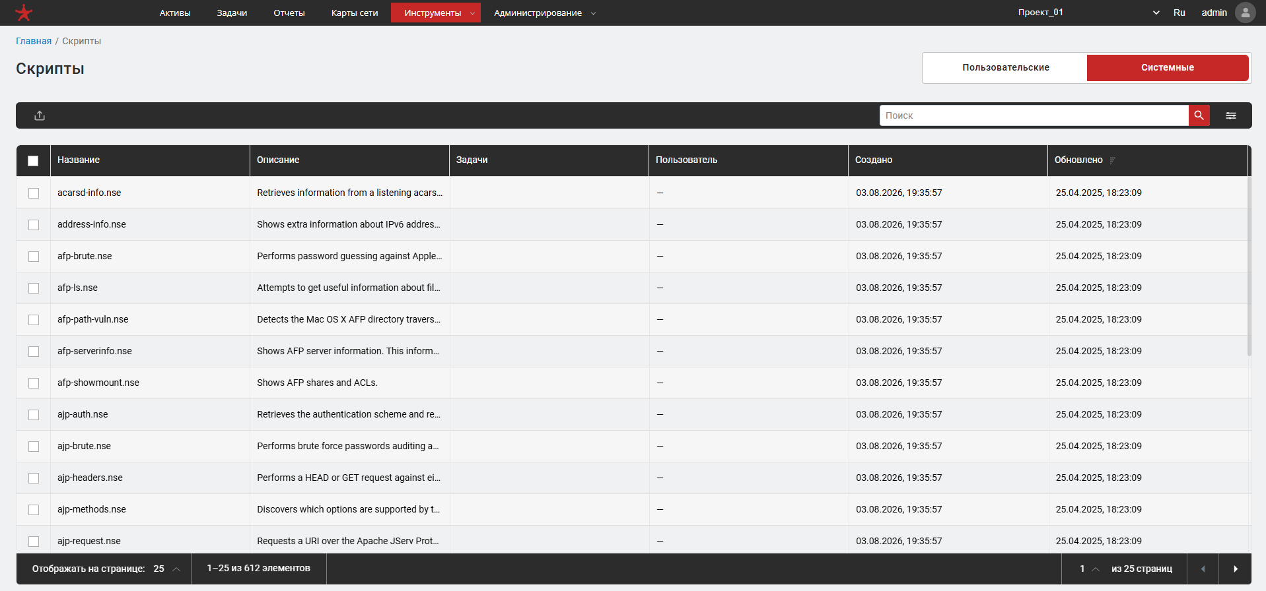Open the Задачи menu
This screenshot has width=1266, height=591.
tap(232, 13)
